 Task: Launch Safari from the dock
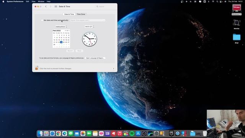pyautogui.click(x=52, y=133)
